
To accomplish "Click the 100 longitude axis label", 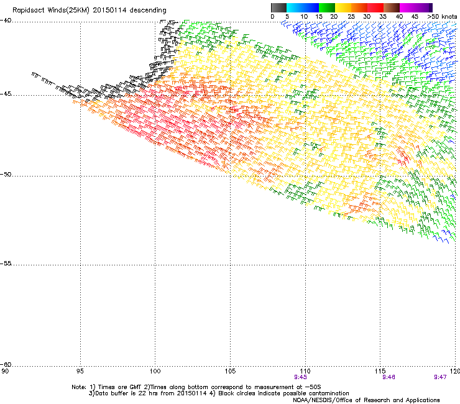I will point(155,372).
